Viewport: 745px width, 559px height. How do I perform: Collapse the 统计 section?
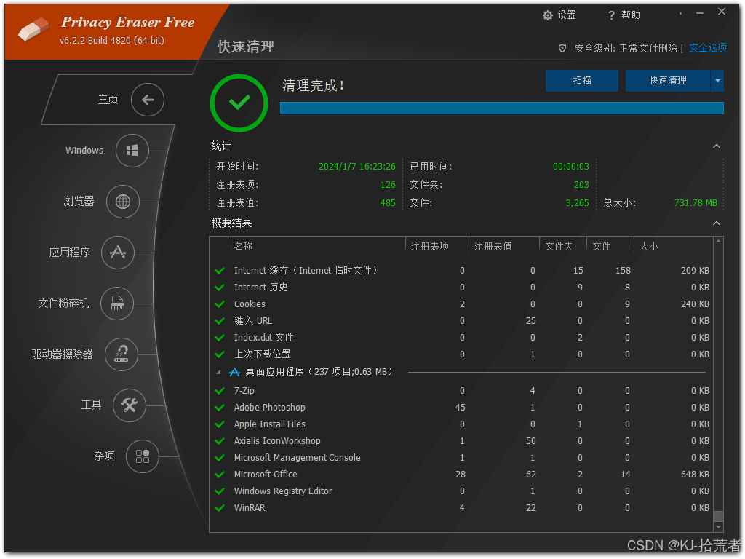[x=717, y=146]
